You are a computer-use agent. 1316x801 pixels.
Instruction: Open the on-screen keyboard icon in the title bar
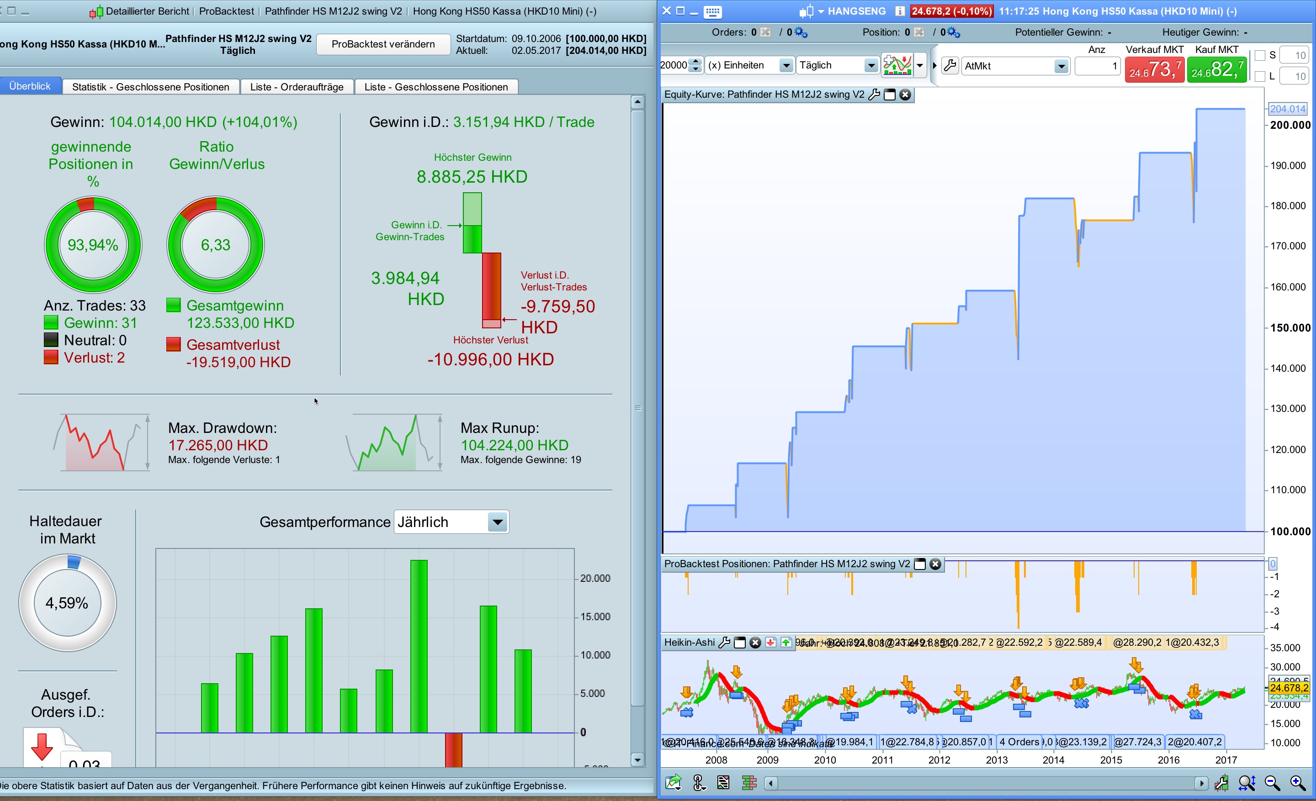coord(712,11)
